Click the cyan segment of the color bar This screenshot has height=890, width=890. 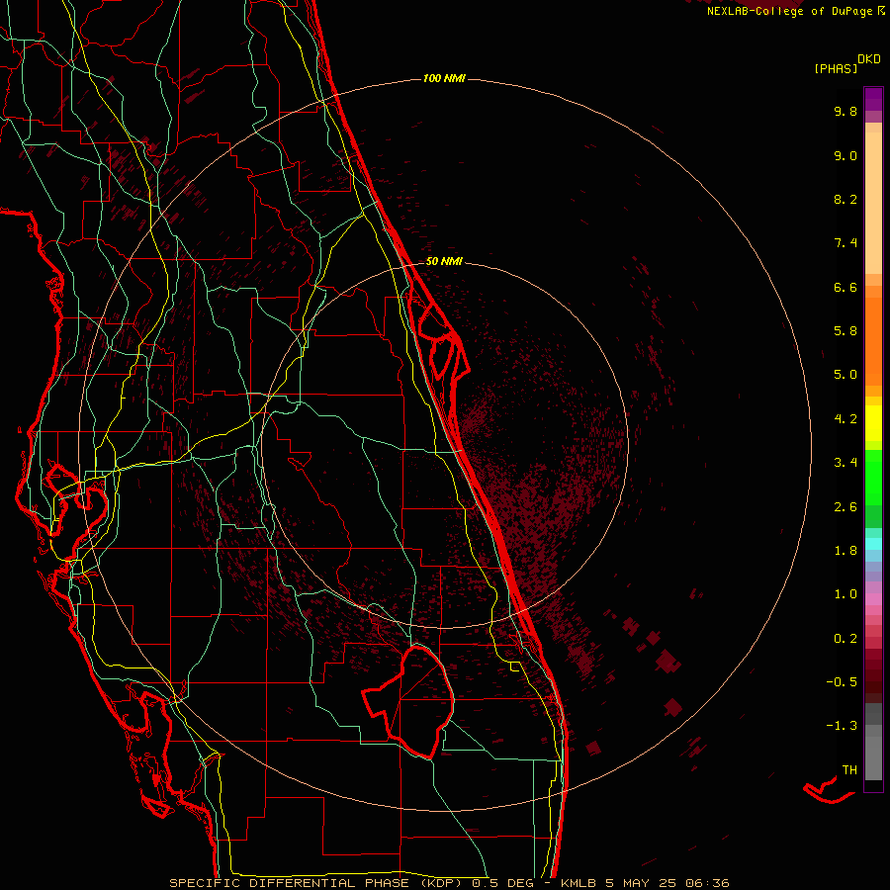tap(873, 543)
